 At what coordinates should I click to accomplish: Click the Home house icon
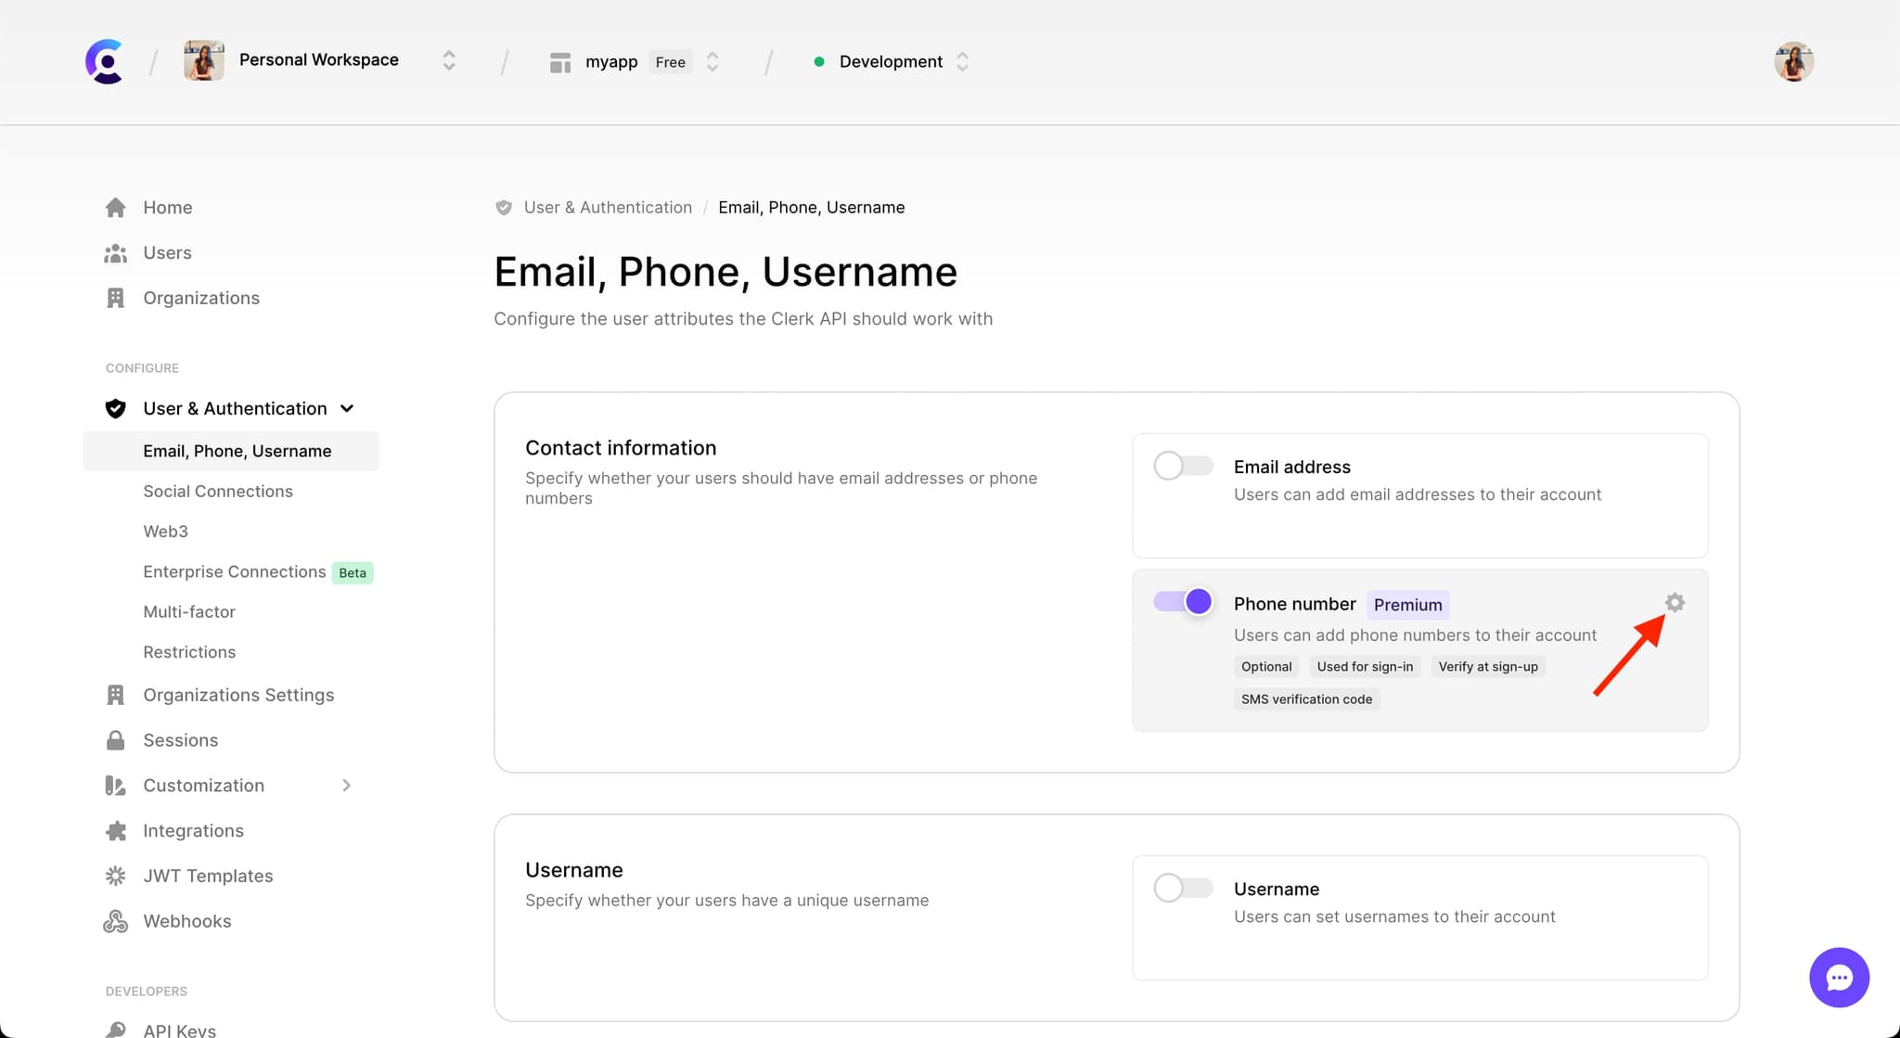tap(115, 207)
